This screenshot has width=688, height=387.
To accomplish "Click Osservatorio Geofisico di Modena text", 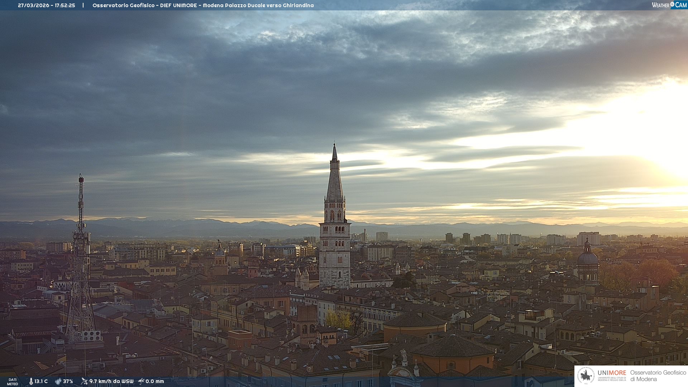I will point(658,376).
